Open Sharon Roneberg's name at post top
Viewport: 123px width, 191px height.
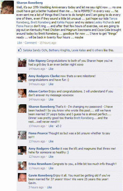30,3
